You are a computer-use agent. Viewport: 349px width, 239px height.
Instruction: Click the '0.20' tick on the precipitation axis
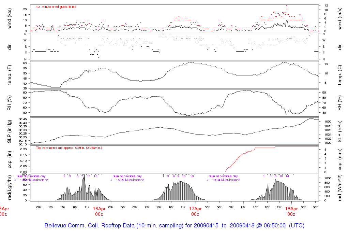tap(24, 149)
